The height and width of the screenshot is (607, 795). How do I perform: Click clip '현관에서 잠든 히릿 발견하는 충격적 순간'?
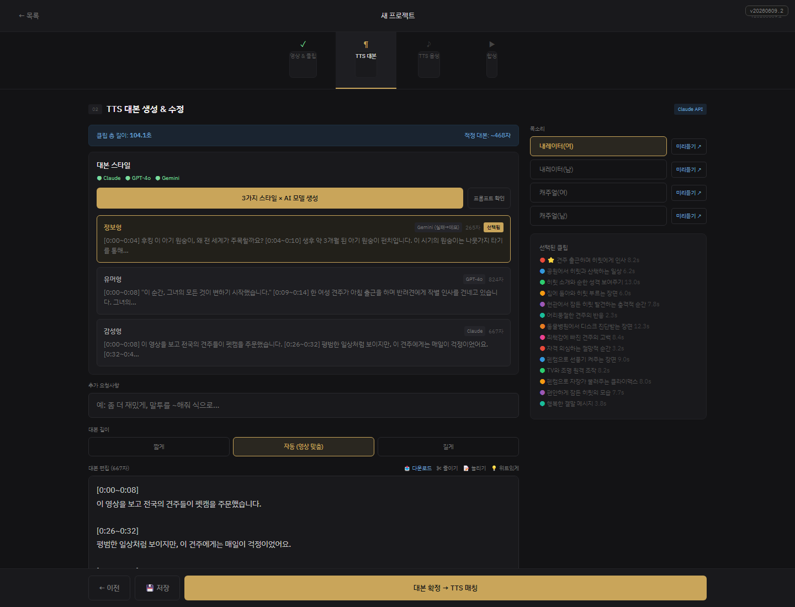coord(600,304)
